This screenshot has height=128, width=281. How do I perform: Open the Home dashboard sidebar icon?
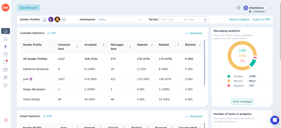coord(5,31)
